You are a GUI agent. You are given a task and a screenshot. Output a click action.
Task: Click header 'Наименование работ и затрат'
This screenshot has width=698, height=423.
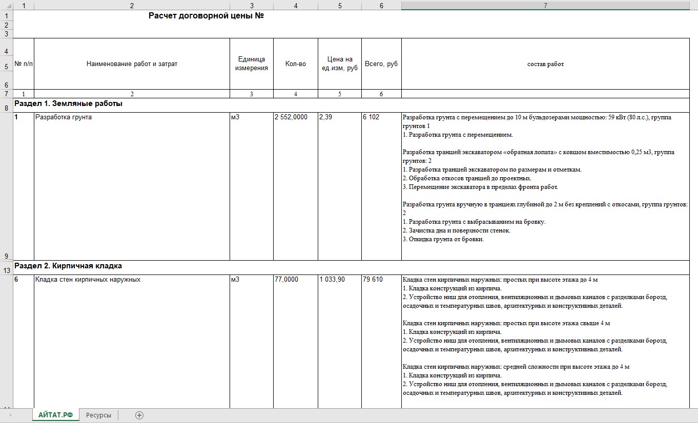[x=132, y=64]
